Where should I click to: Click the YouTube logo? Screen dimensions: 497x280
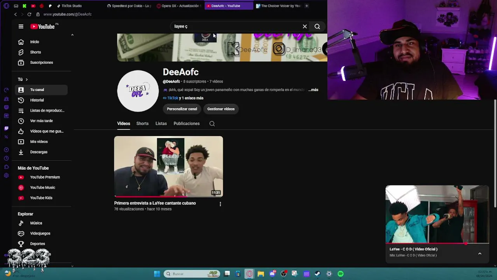click(43, 26)
